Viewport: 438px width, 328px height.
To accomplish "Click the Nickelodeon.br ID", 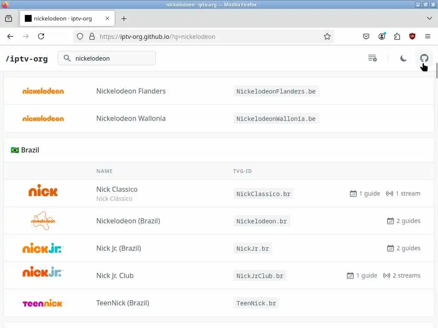I will (x=261, y=221).
